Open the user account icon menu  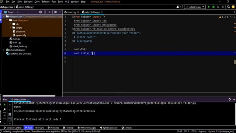178,7
